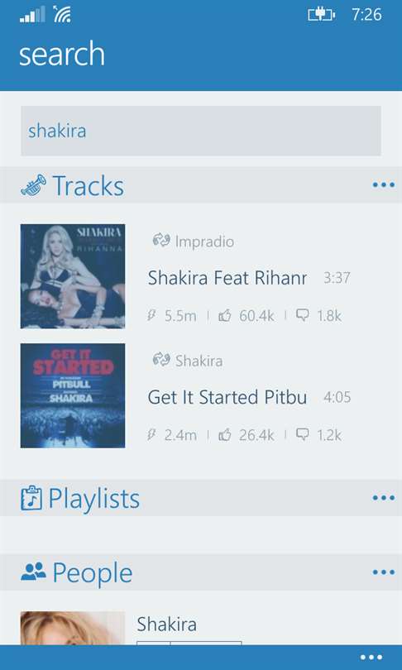The height and width of the screenshot is (670, 402).
Task: Click the Impradio uploader icon
Action: (161, 241)
